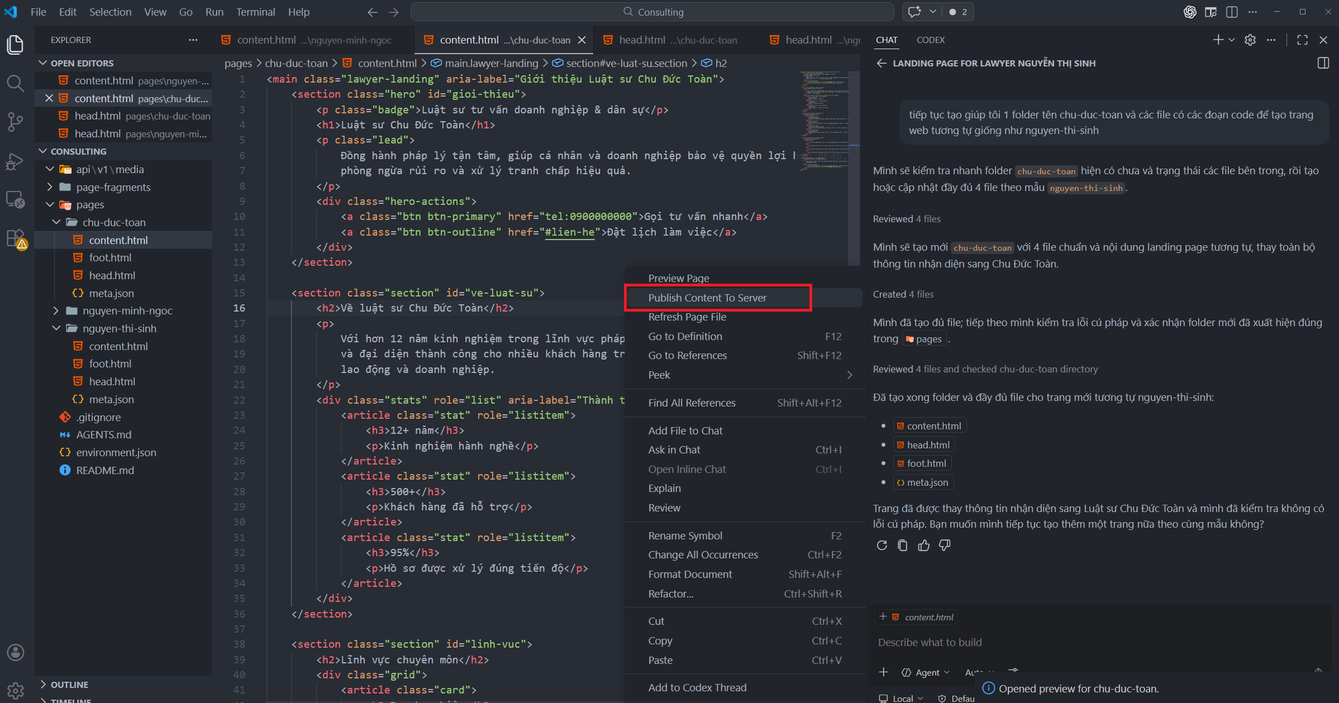Click the thumbs up feedback icon
The width and height of the screenshot is (1339, 703).
[923, 546]
